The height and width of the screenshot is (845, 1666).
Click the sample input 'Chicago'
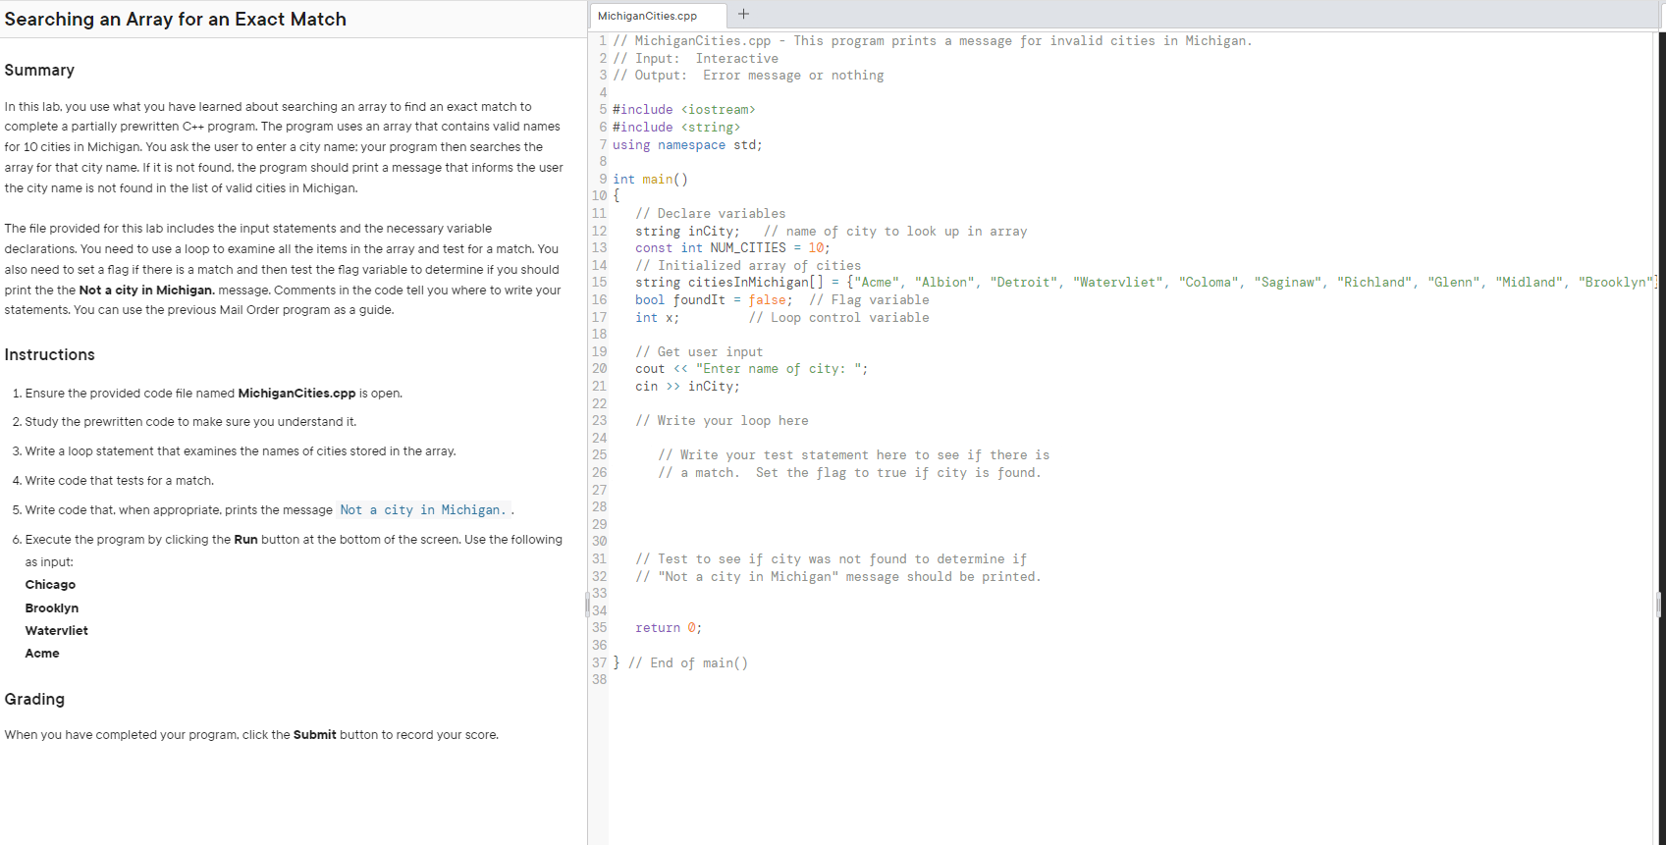point(50,585)
